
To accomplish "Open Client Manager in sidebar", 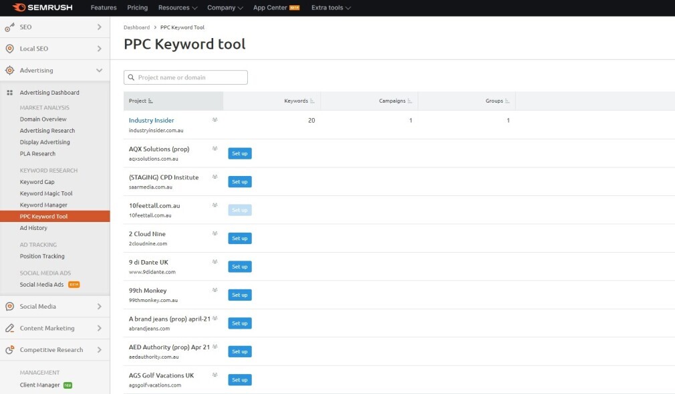I will coord(39,385).
